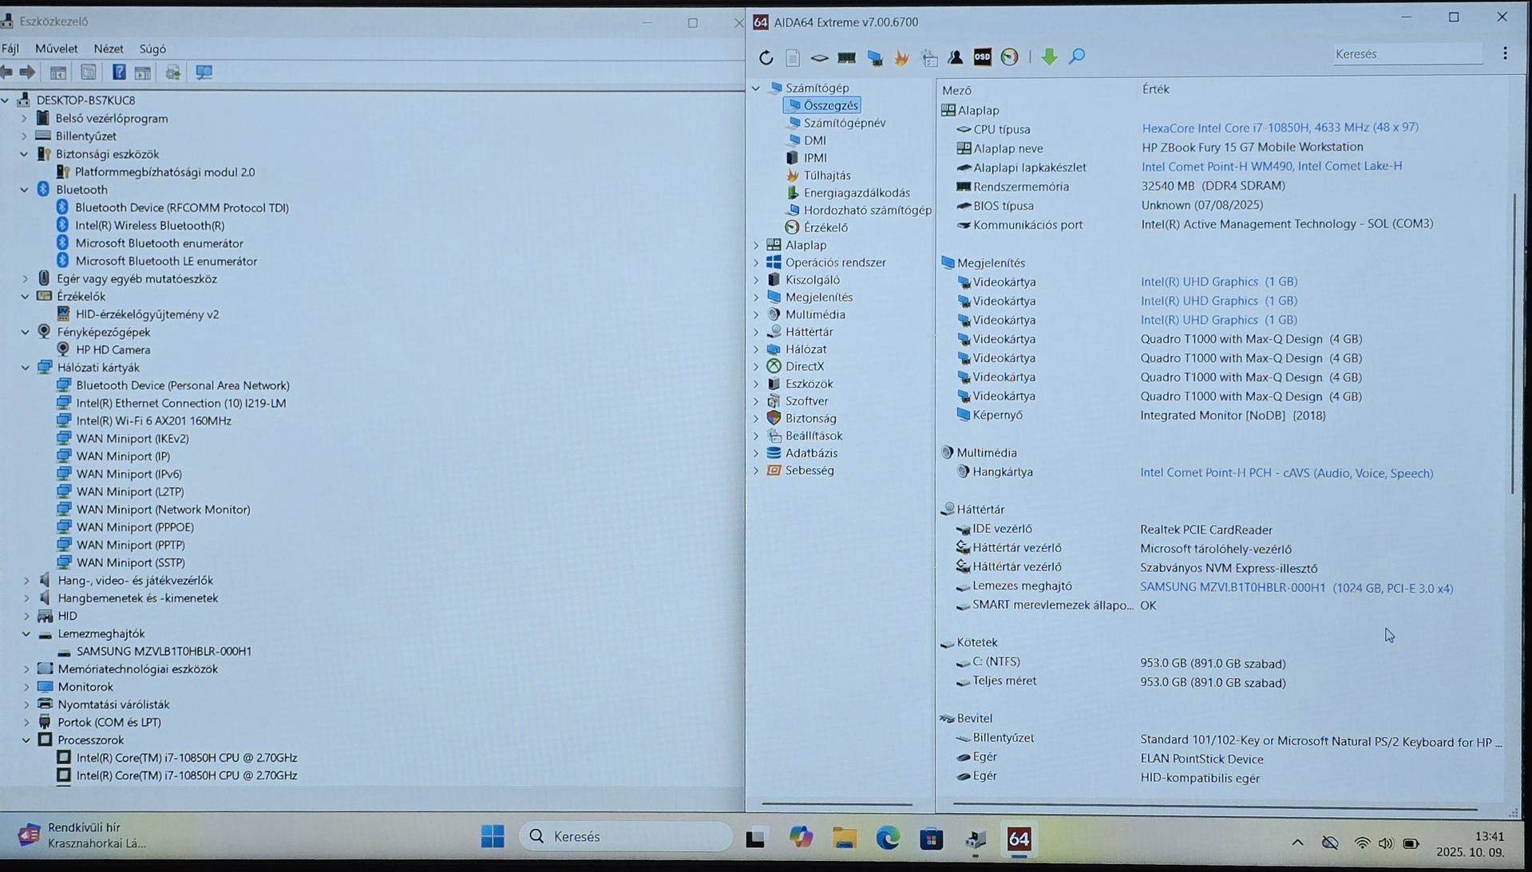Expand the Sebesség node in AIDA64
Image resolution: width=1532 pixels, height=872 pixels.
(x=756, y=471)
